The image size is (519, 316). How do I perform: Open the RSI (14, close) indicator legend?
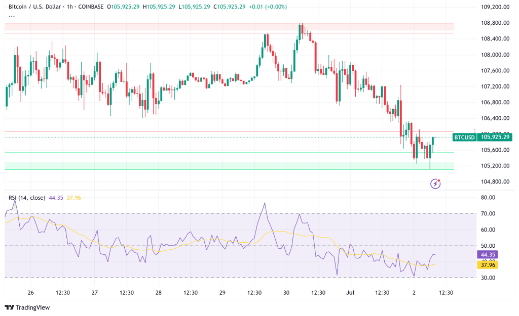(x=27, y=198)
